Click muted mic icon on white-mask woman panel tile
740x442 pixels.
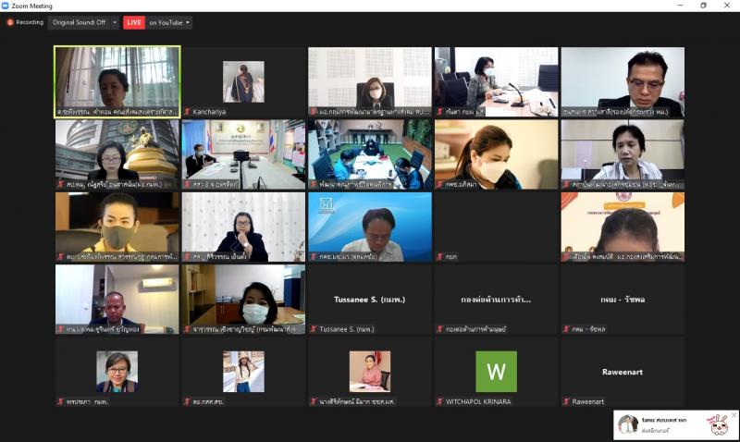tap(314, 111)
